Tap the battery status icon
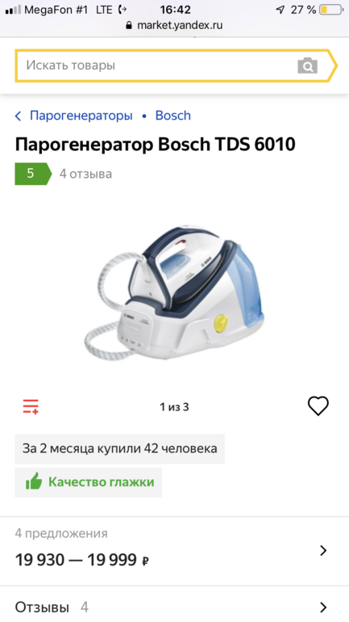The height and width of the screenshot is (622, 349). [x=331, y=10]
